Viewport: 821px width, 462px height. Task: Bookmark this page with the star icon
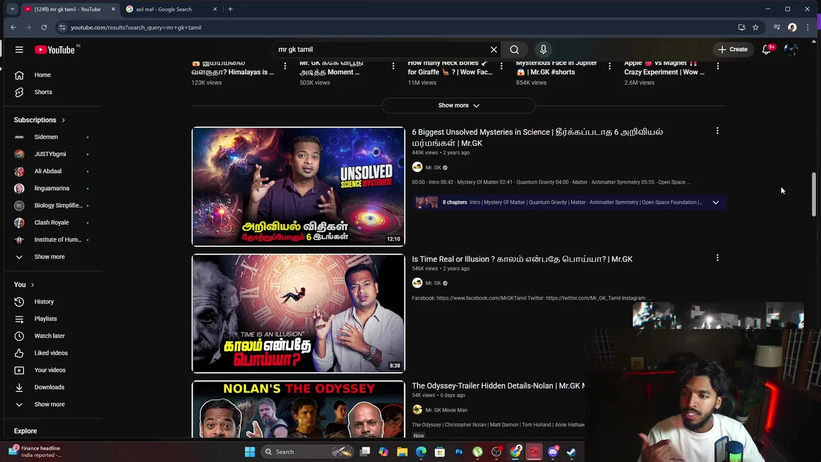(756, 28)
